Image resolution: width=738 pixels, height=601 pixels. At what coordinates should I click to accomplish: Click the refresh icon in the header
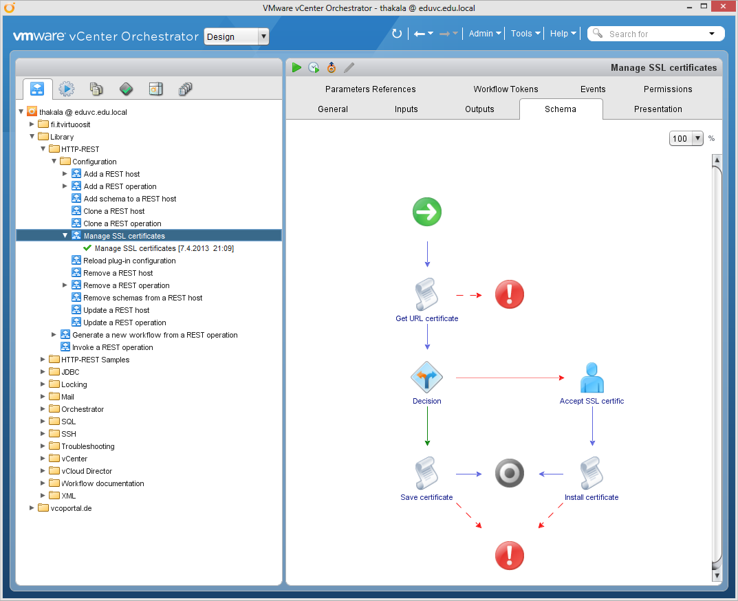point(397,34)
